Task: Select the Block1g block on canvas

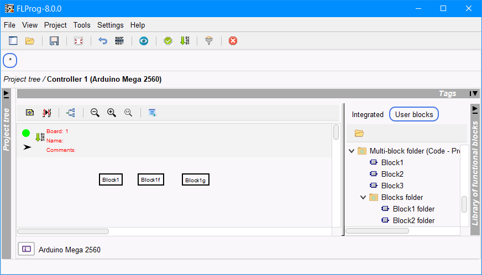Action: point(196,180)
